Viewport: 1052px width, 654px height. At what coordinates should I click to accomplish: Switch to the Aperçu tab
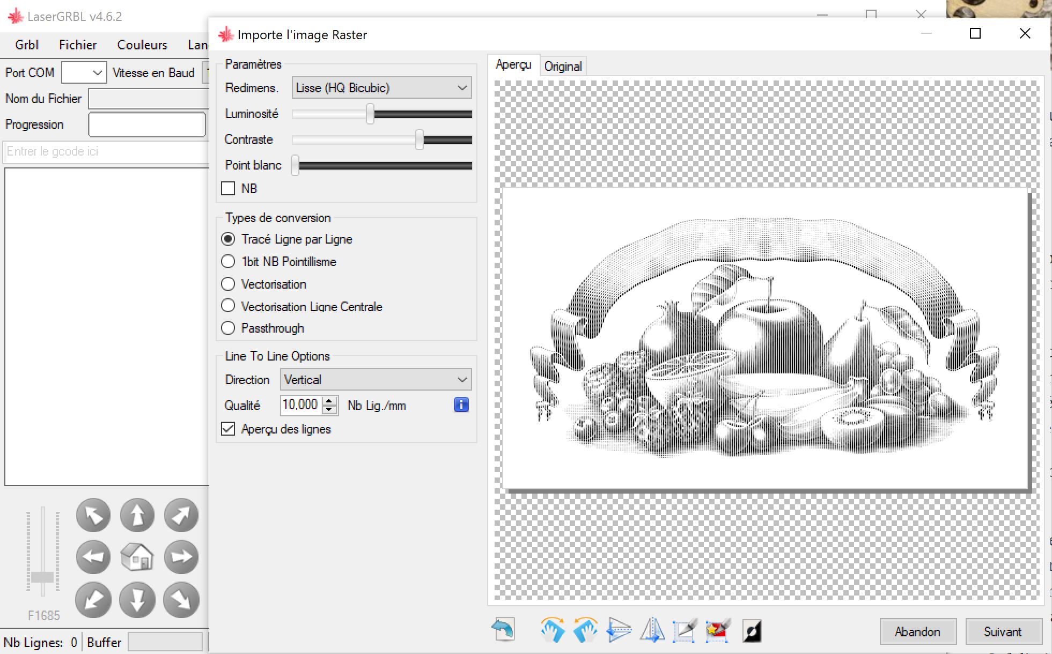click(513, 65)
